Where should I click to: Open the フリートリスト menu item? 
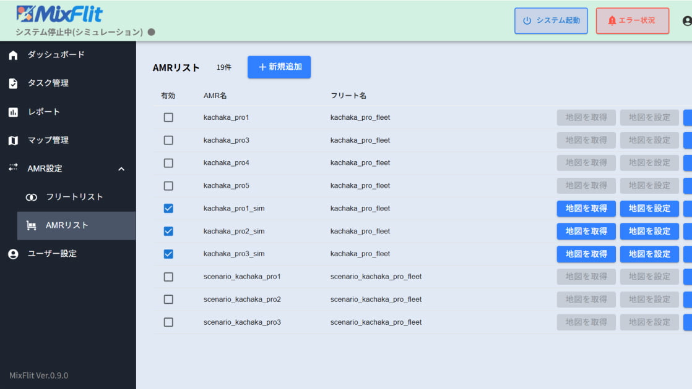click(x=74, y=197)
